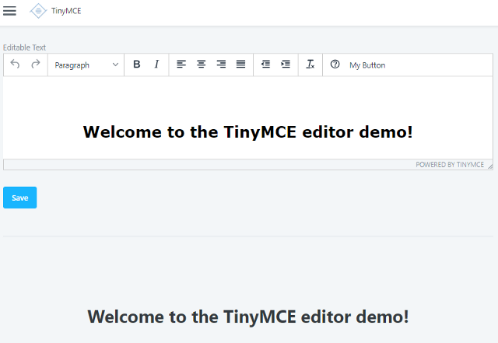Align text to the right

pos(221,65)
